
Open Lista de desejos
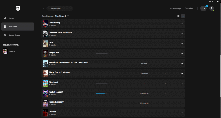175,9
